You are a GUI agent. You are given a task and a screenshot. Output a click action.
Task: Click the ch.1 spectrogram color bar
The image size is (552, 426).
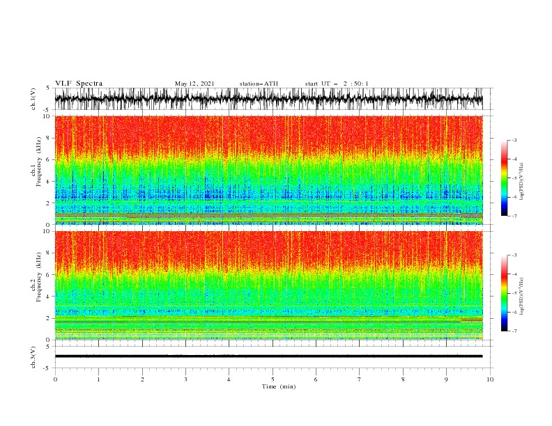pos(505,178)
